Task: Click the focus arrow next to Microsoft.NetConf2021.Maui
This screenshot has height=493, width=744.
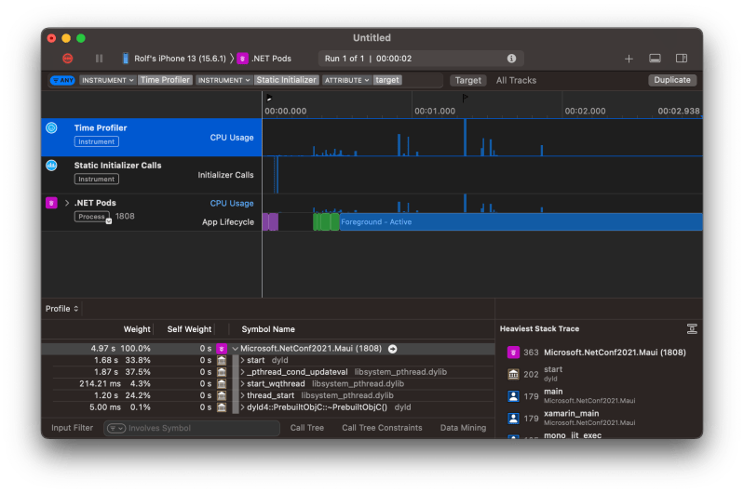Action: (392, 349)
